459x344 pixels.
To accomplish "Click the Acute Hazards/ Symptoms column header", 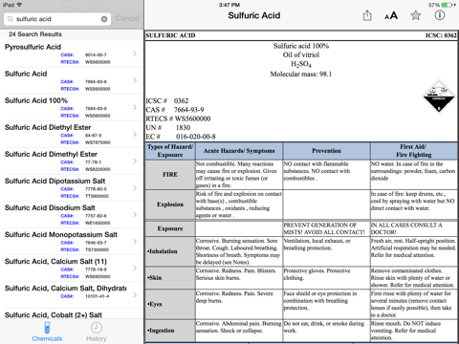I will pyautogui.click(x=239, y=151).
